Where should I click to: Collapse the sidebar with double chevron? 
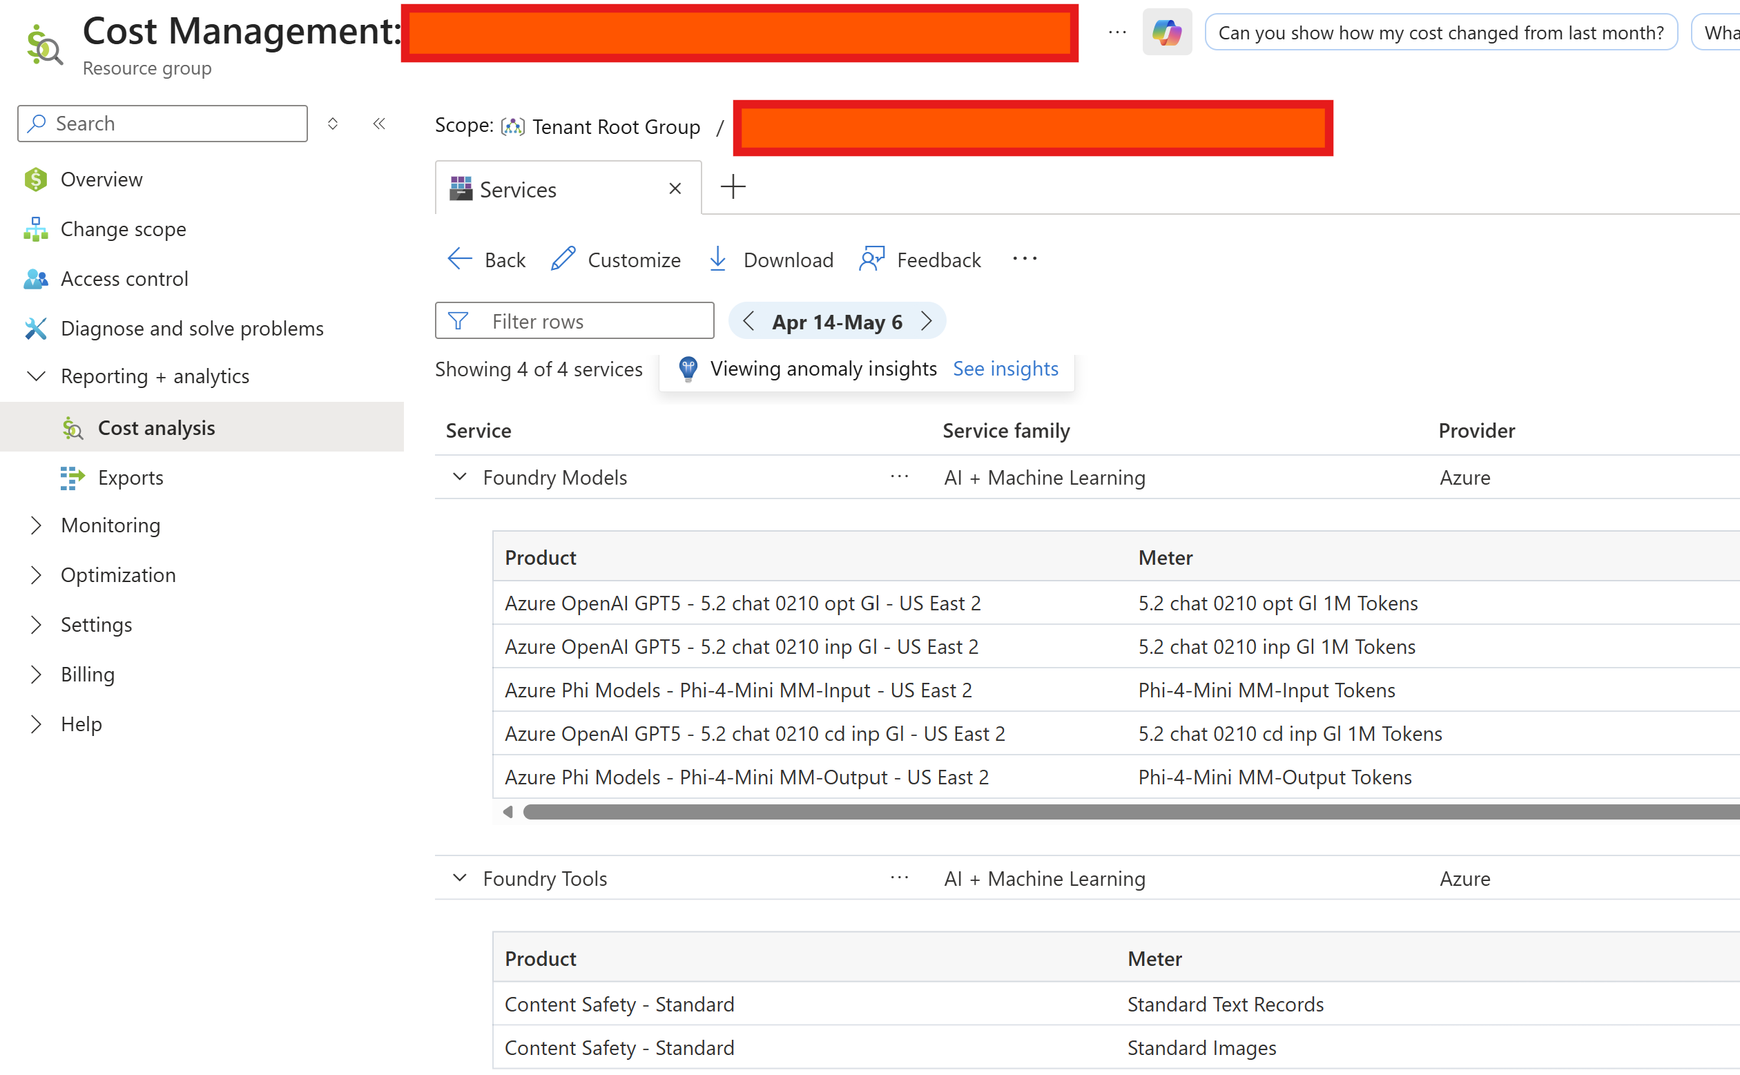380,124
